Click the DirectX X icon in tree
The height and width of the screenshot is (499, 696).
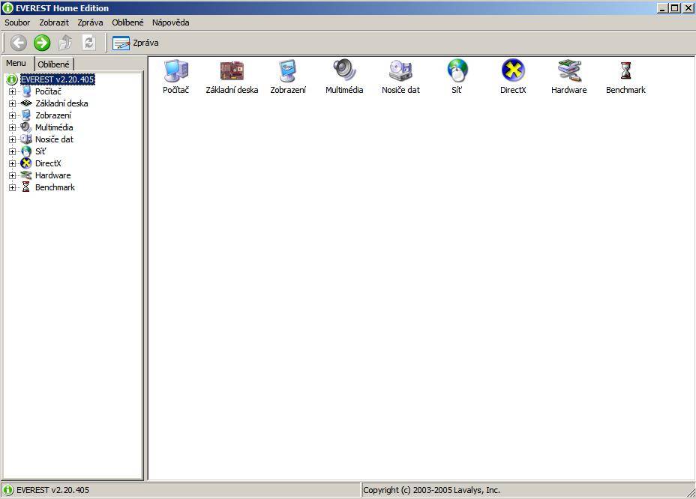[26, 163]
